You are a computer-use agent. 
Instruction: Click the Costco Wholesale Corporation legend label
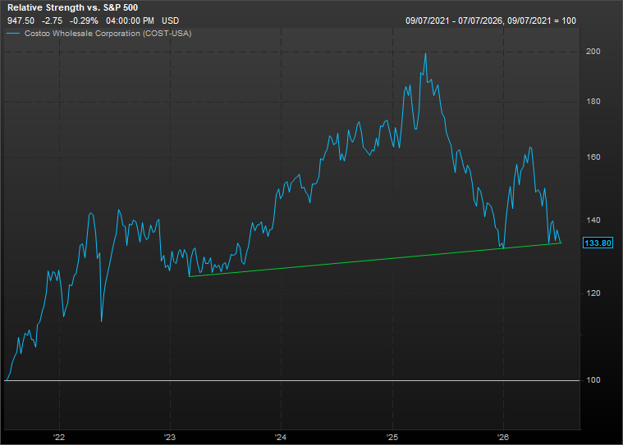pyautogui.click(x=108, y=34)
